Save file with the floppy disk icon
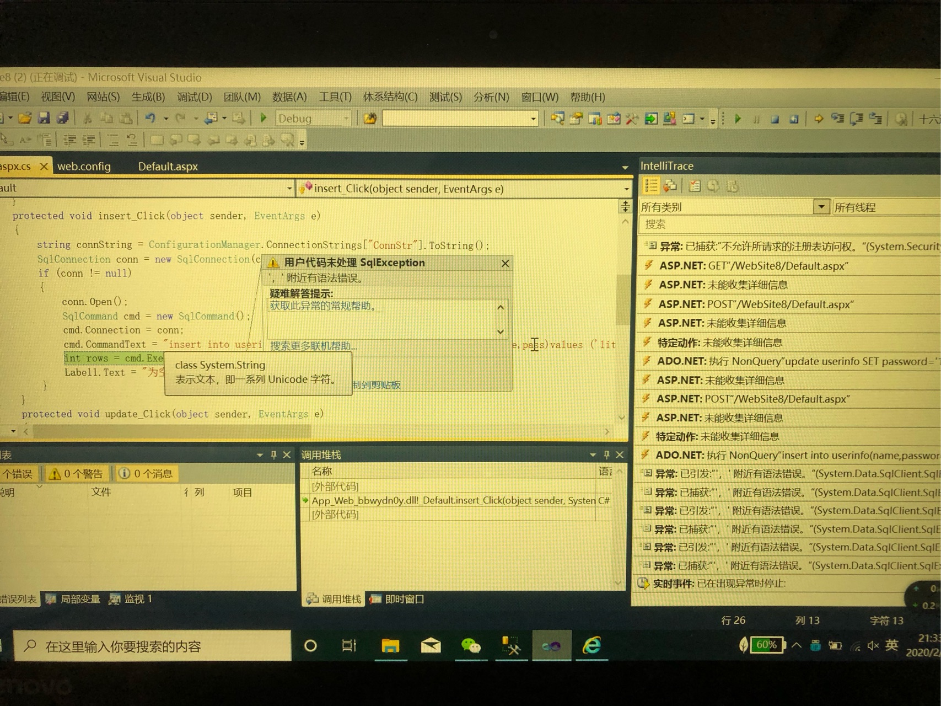Image resolution: width=941 pixels, height=706 pixels. [x=44, y=118]
